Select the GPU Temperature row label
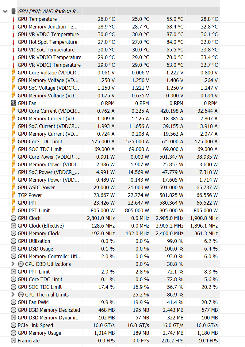The image size is (245, 347). (x=37, y=19)
